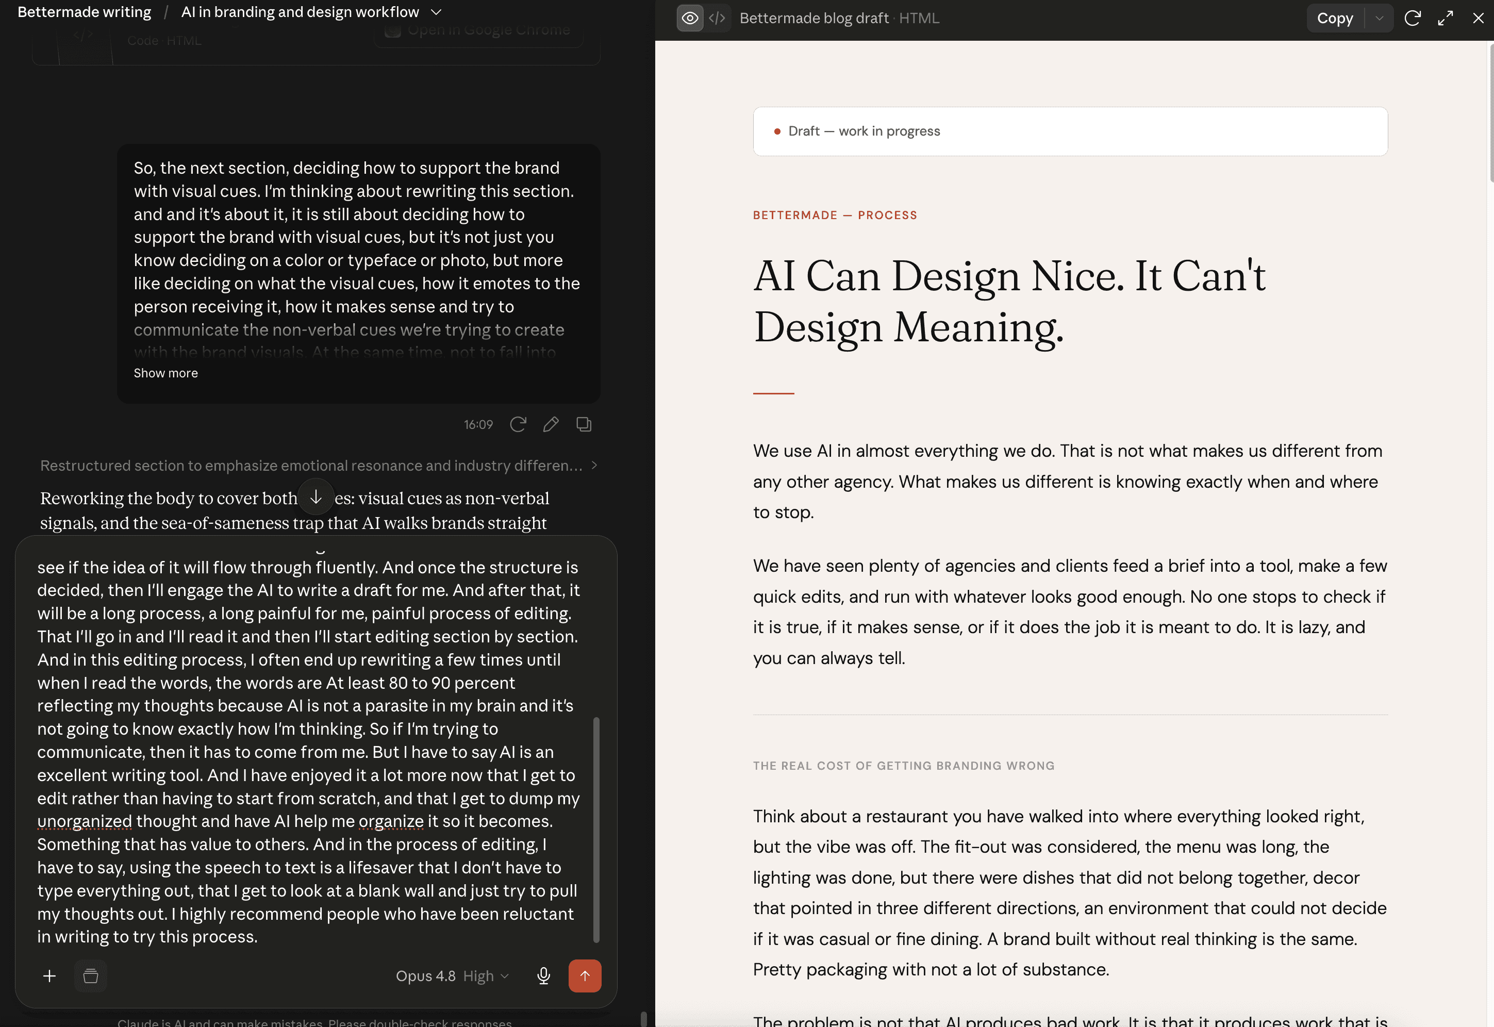1494x1027 pixels.
Task: Send the message with the red arrow button
Action: tap(585, 976)
